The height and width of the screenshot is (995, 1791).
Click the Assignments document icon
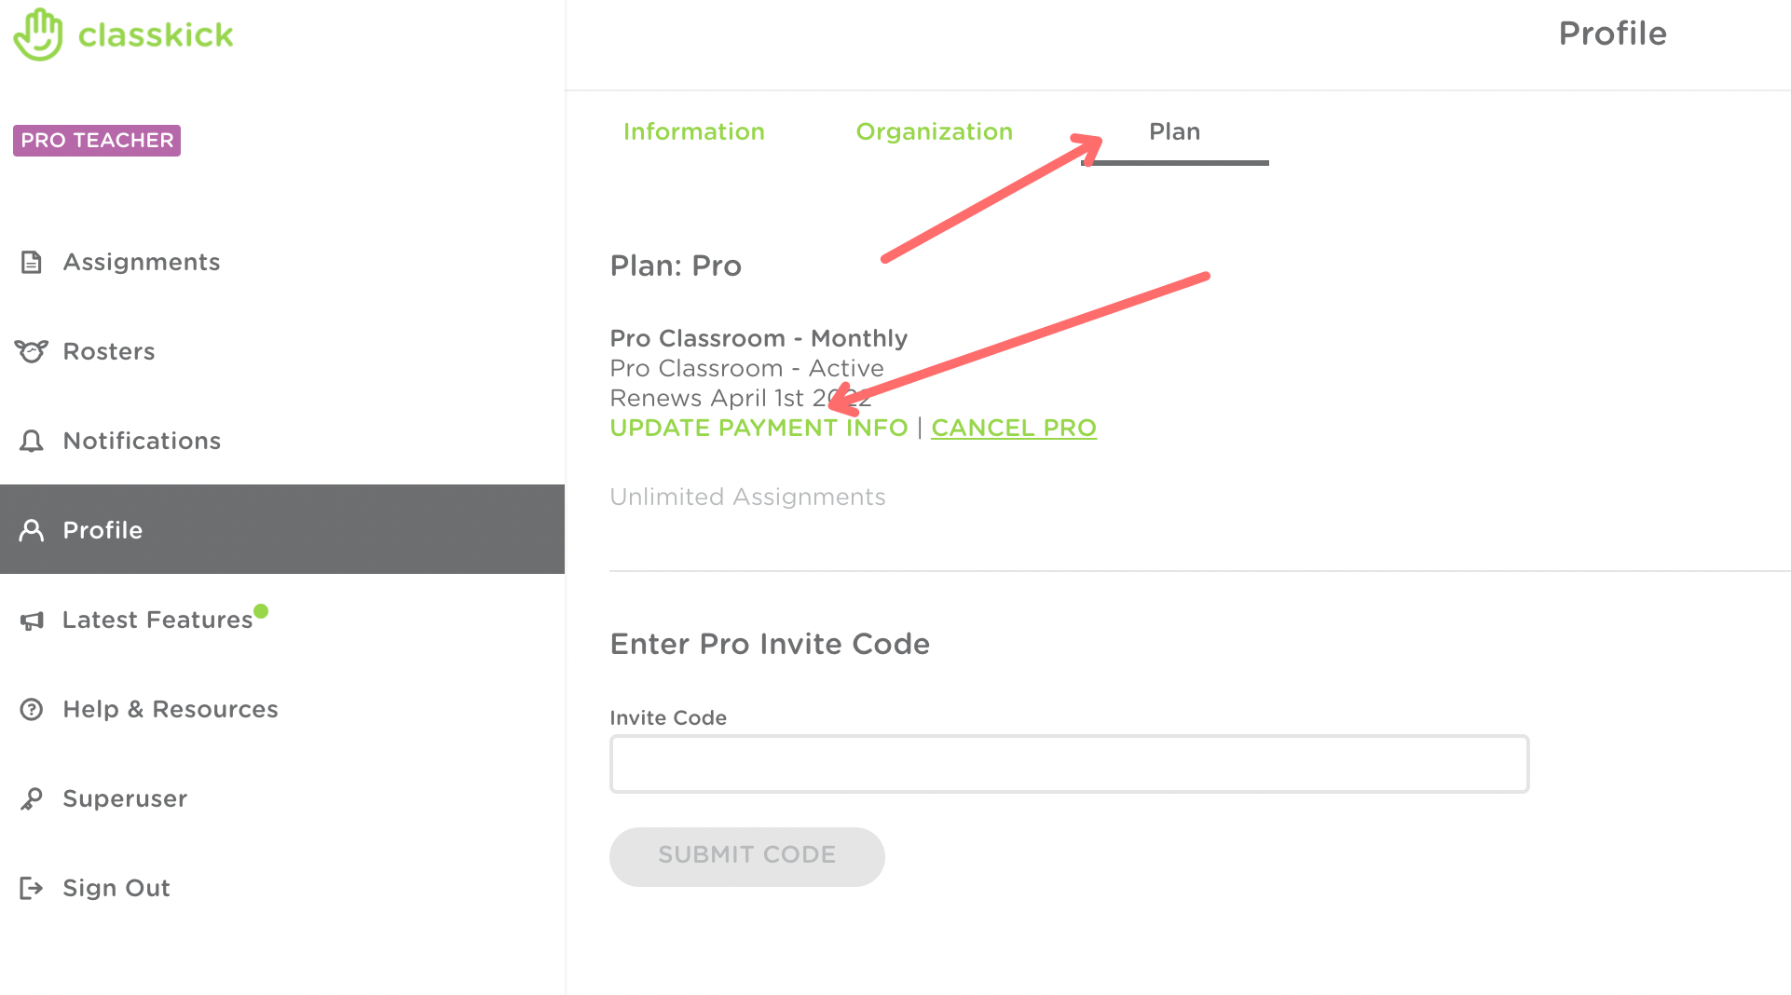pos(32,262)
